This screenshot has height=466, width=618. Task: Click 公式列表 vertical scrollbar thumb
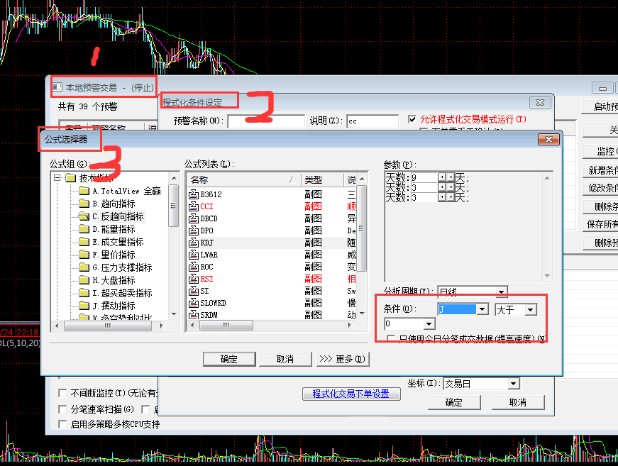pyautogui.click(x=361, y=228)
